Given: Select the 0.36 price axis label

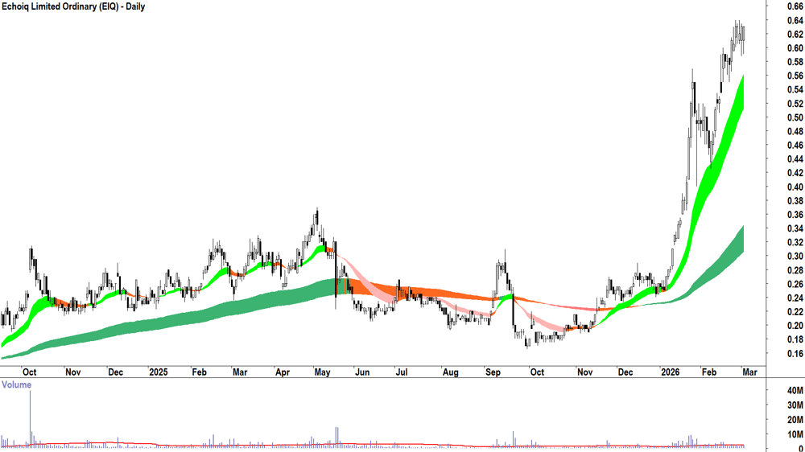Looking at the screenshot, I should pos(795,215).
